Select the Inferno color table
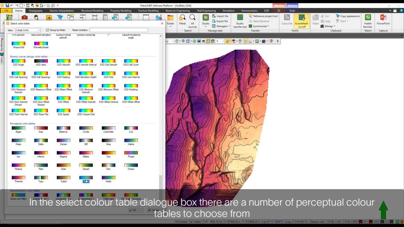The image size is (404, 227). pyautogui.click(x=41, y=154)
